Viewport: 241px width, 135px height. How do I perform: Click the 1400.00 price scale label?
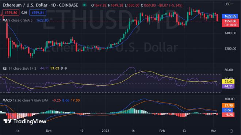pyautogui.click(x=230, y=33)
